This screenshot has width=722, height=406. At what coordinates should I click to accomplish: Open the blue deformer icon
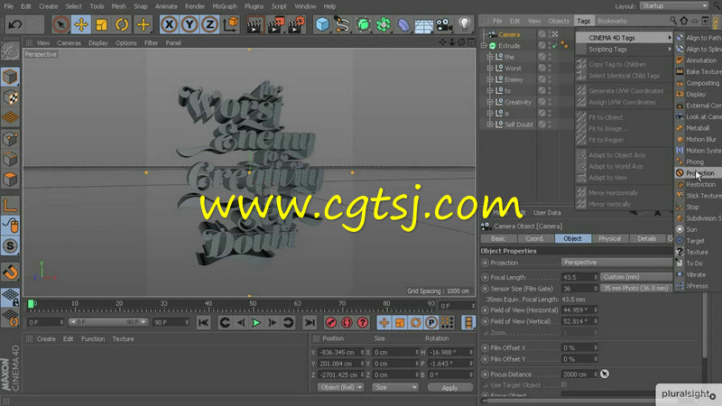tap(403, 24)
